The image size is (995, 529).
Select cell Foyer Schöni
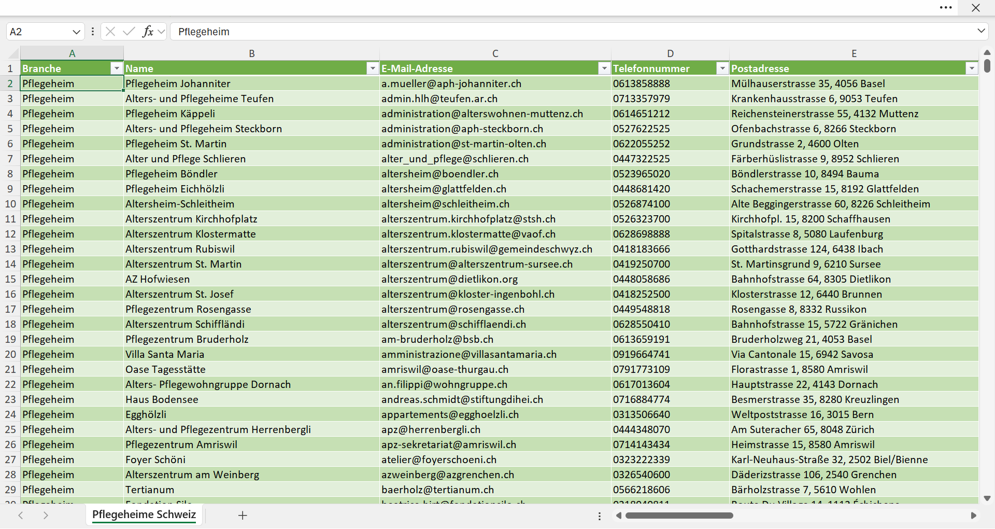(x=252, y=460)
